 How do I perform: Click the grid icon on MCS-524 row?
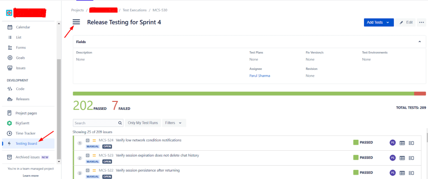point(402,143)
